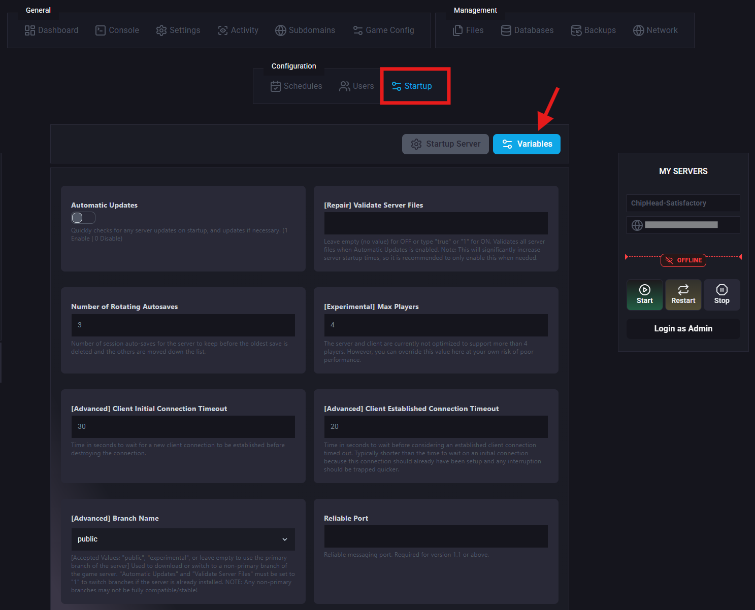Open the Users tab

(x=356, y=86)
